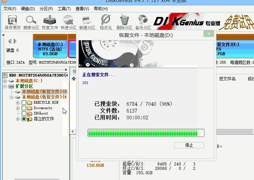The image size is (254, 180).
Task: Click the 格式化 (Format) toolbar icon
Action: pyautogui.click(x=106, y=22)
